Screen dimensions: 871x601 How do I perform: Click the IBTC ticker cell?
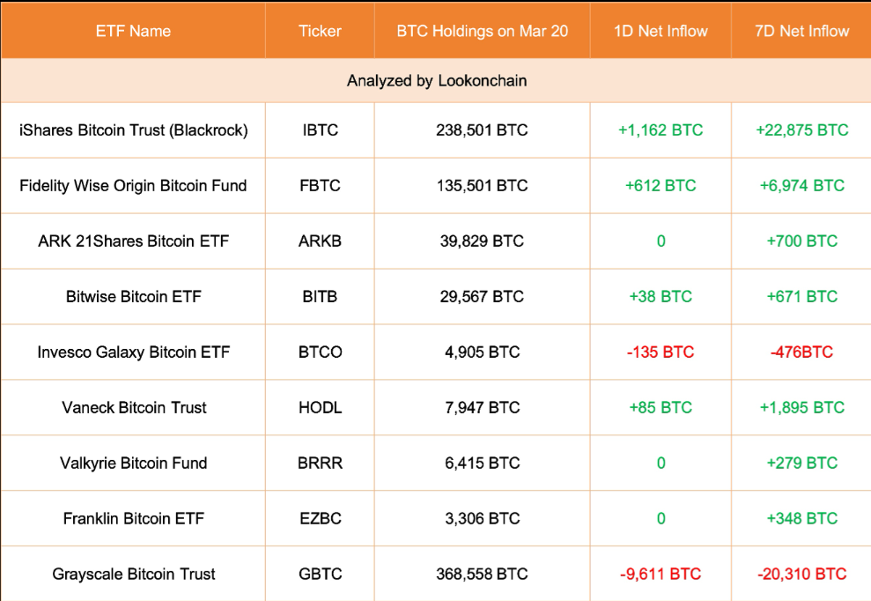point(320,130)
